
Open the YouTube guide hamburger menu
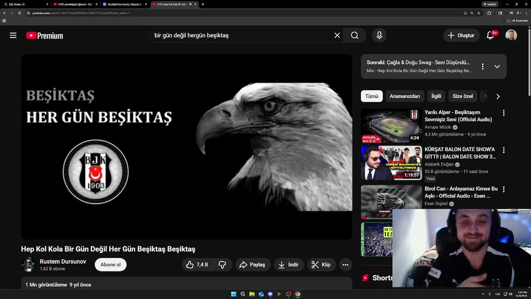coord(13,36)
